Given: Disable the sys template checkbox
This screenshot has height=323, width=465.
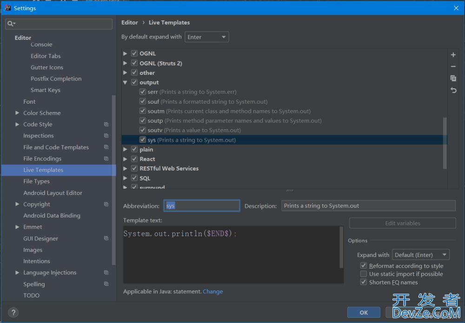Looking at the screenshot, I should point(143,139).
